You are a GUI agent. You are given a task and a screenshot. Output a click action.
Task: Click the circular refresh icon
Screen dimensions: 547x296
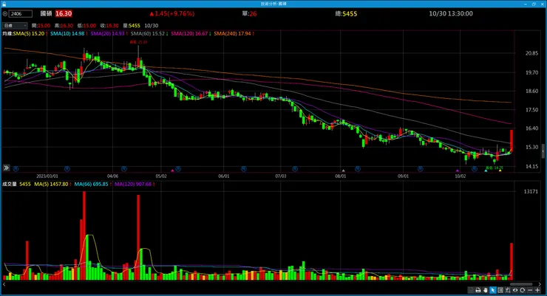[522, 290]
